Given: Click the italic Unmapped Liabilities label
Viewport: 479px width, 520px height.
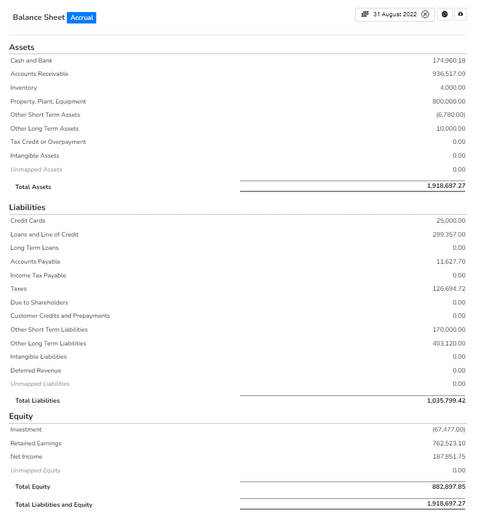Looking at the screenshot, I should [x=40, y=384].
